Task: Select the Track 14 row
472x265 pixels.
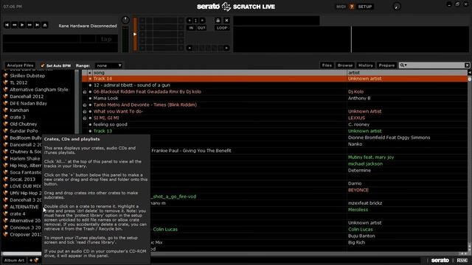Action: [274, 79]
